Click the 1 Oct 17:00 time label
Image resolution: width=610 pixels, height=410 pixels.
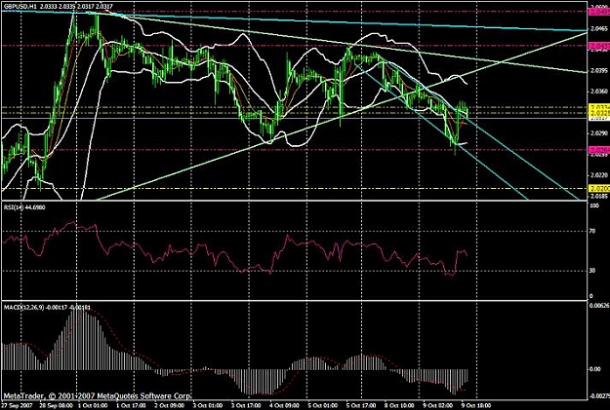coord(131,405)
